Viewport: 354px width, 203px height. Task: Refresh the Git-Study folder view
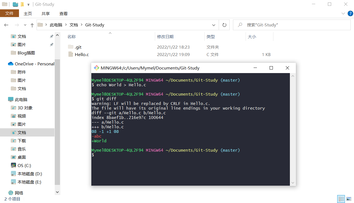[x=224, y=25]
